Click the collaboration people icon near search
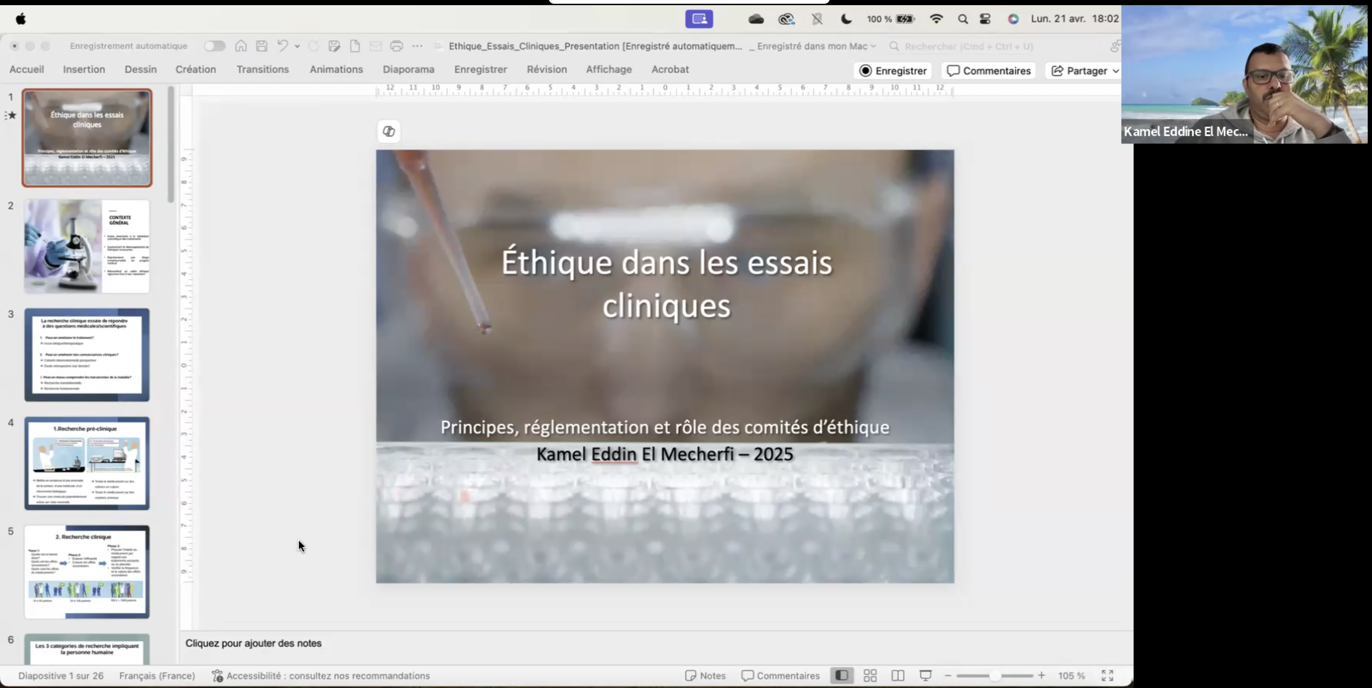 [x=1115, y=46]
